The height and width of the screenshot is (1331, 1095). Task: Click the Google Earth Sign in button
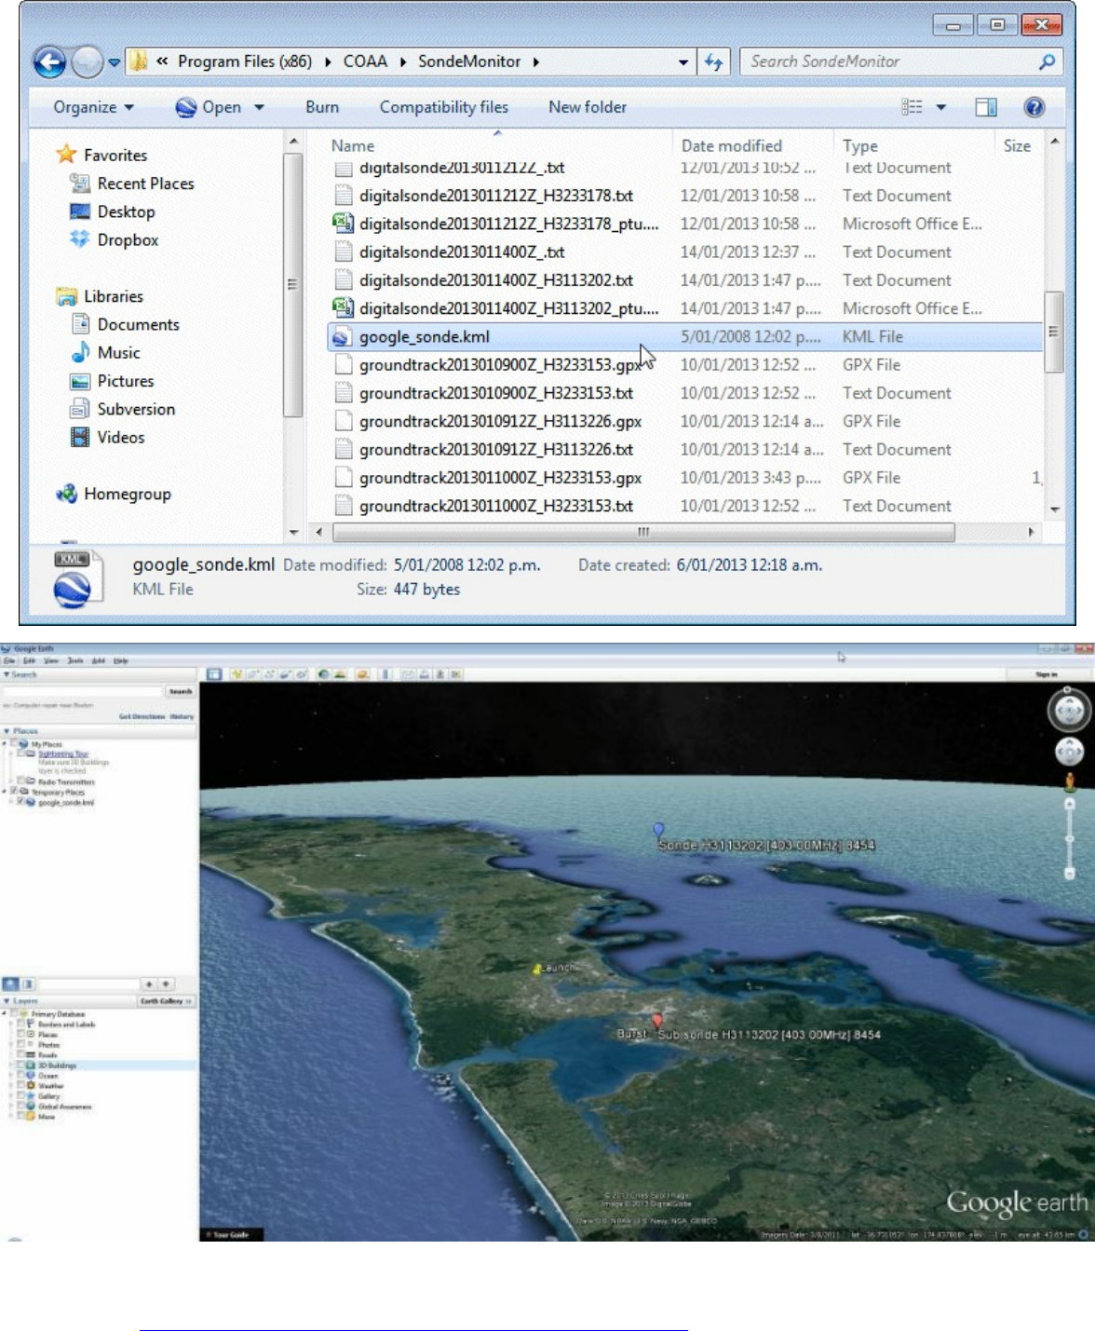point(1046,674)
